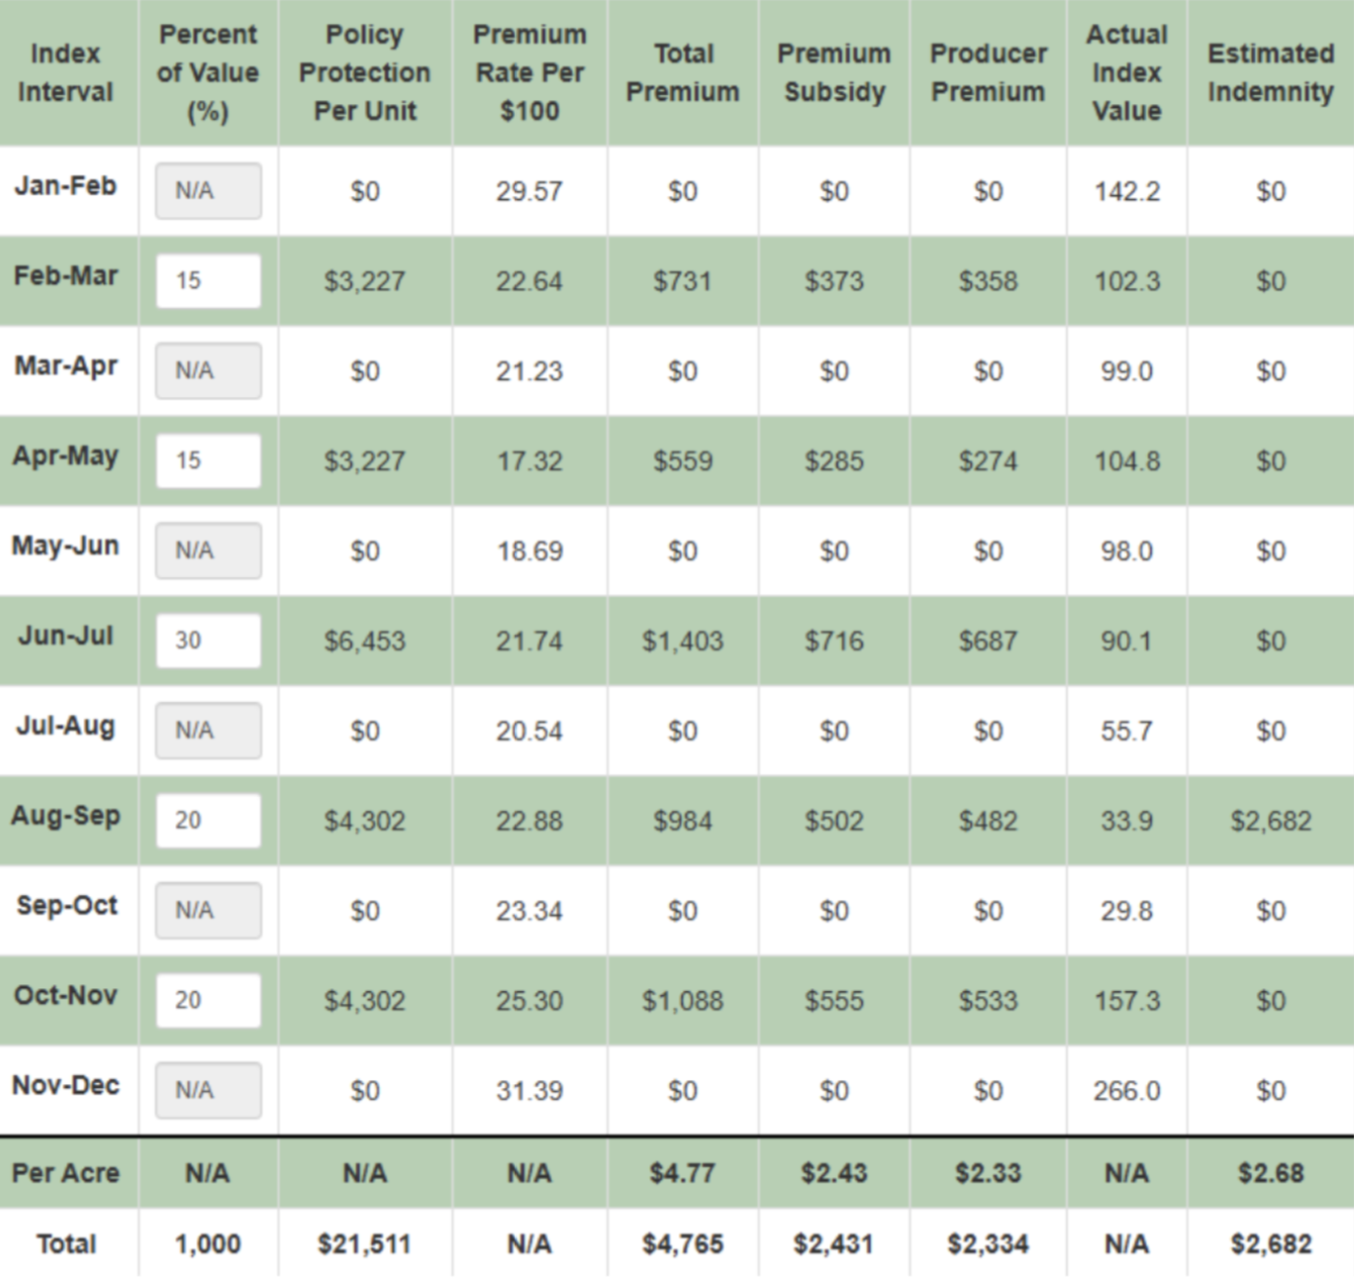Click the disabled Jan-Feb N/A field
Viewport: 1354px width, 1287px height.
208,191
